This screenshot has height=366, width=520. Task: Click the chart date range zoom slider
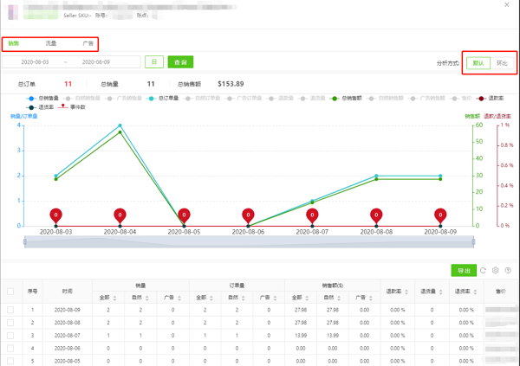tap(250, 242)
